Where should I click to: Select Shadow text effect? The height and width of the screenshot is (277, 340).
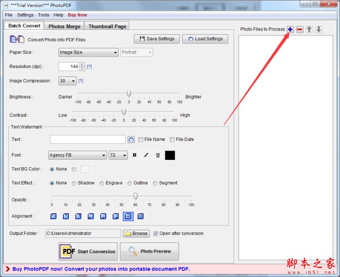74,183
